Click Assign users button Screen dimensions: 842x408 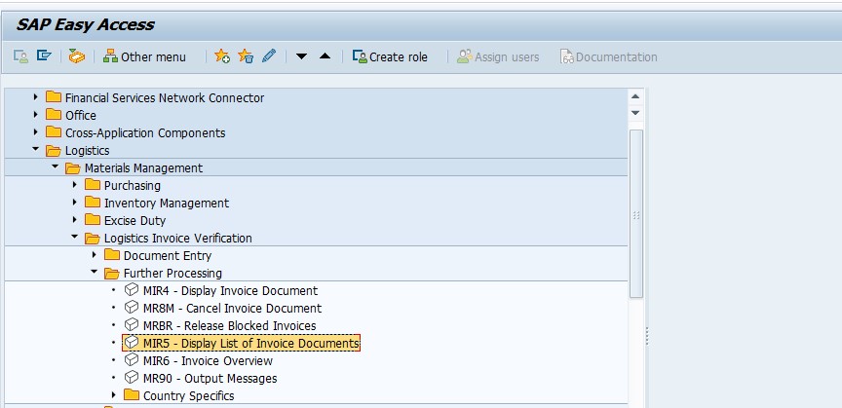[498, 56]
